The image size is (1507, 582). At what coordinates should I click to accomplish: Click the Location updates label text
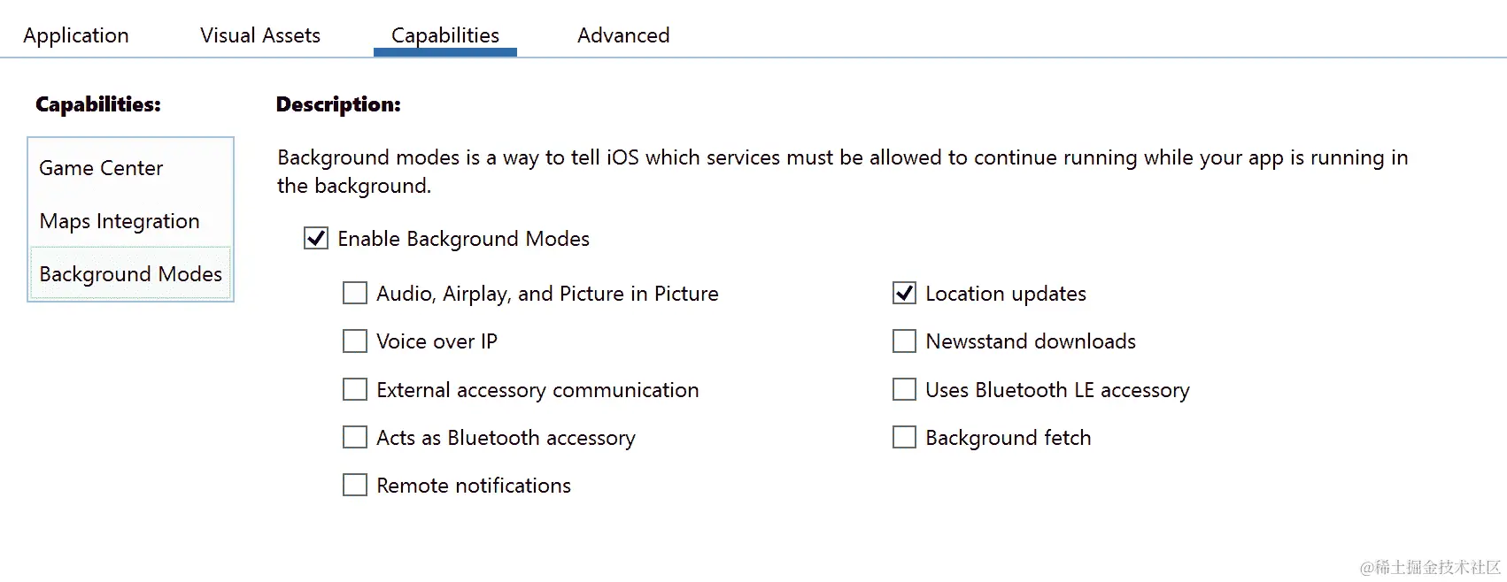[x=1006, y=294]
